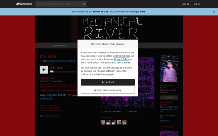Open the fourth supporter avatar
The image size is (218, 136).
pyautogui.click(x=119, y=123)
